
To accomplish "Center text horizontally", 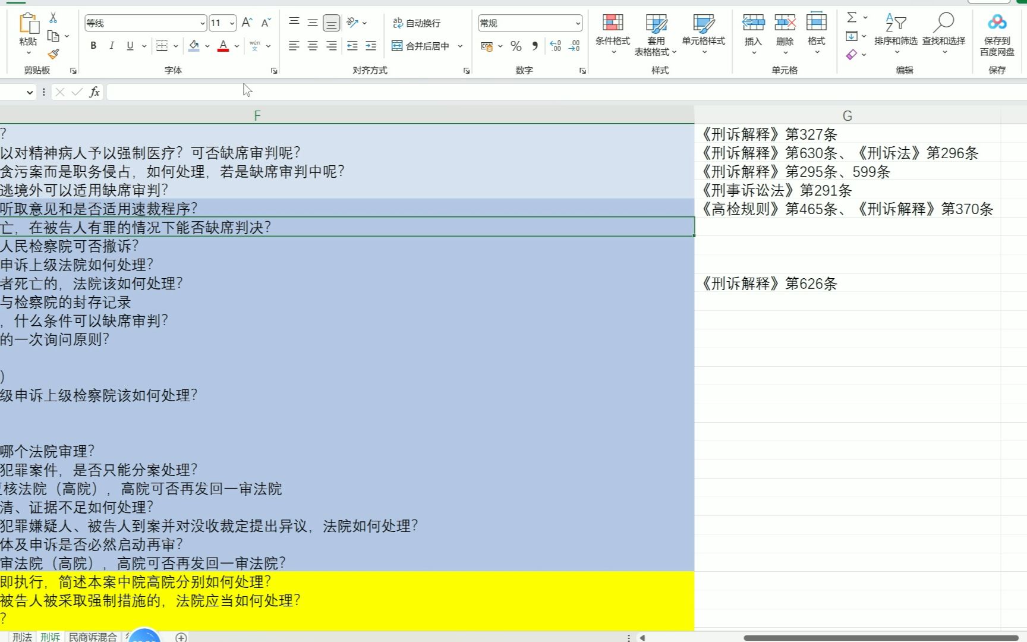I will tap(313, 46).
